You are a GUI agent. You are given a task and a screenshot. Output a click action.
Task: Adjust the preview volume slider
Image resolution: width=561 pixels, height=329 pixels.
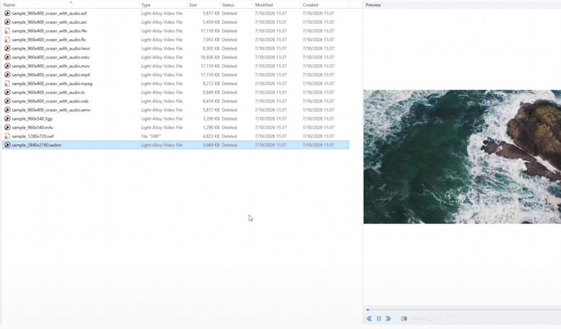tap(421, 318)
